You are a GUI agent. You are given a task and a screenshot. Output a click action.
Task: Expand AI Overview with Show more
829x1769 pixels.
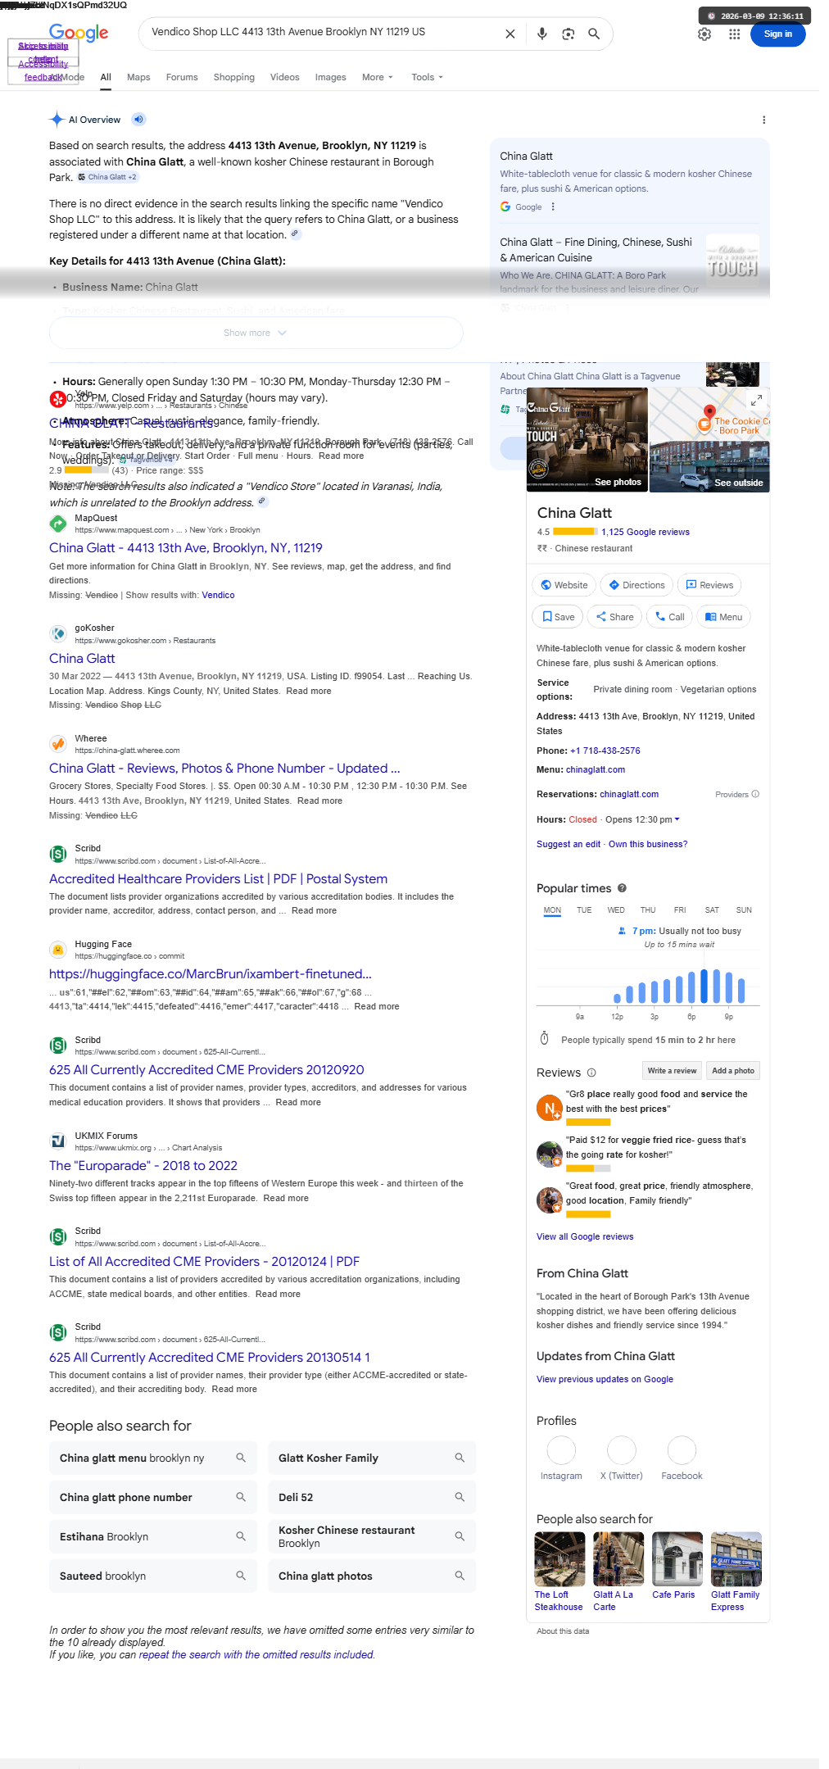click(256, 333)
